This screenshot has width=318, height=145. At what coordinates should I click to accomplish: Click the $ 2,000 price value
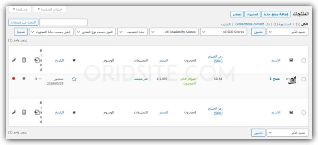pos(162,79)
